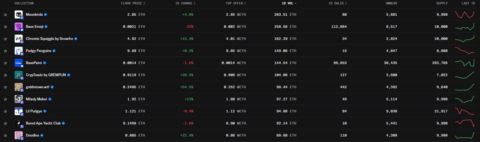480x142 pixels.
Task: Toggle the favorite star for Moonbirds
Action: pos(5,15)
